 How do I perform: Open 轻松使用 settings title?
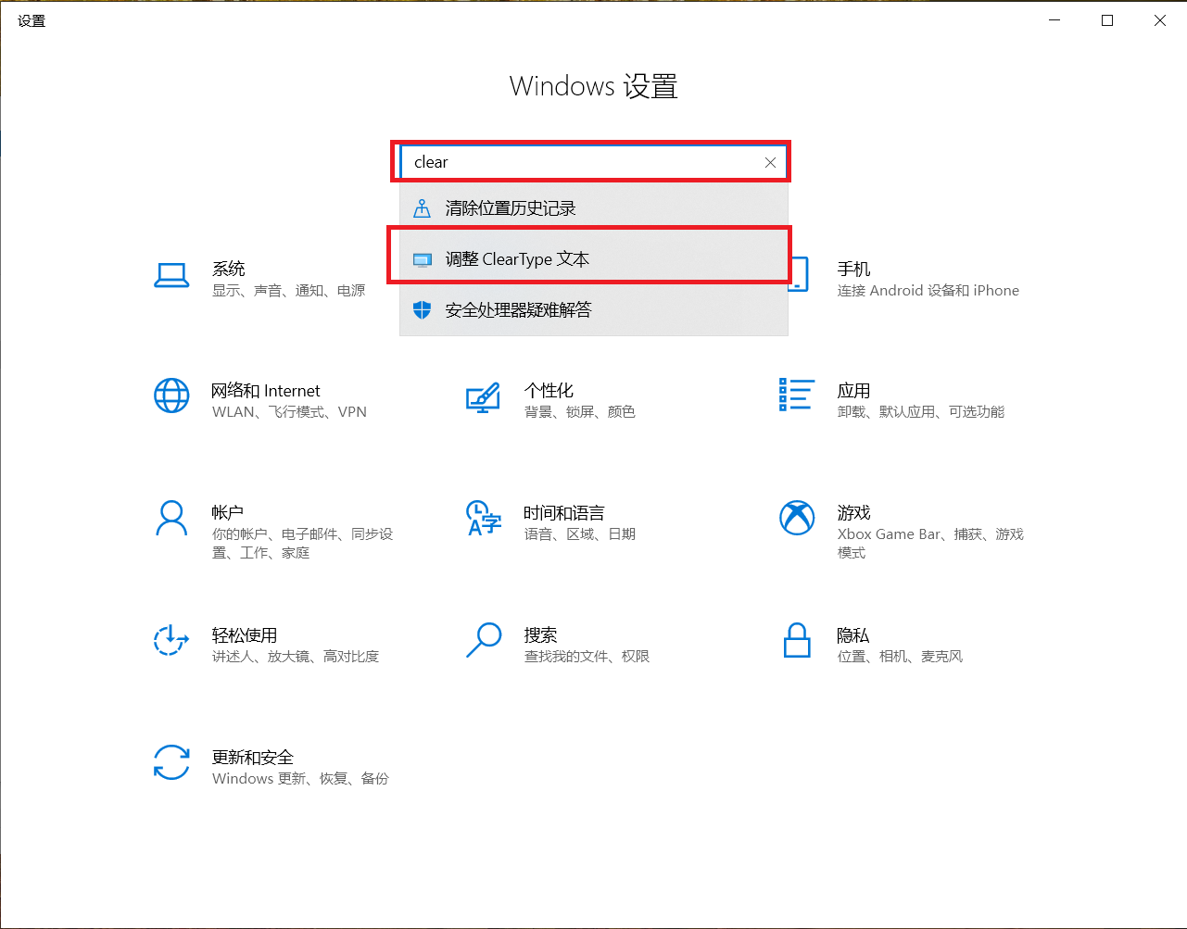(245, 635)
